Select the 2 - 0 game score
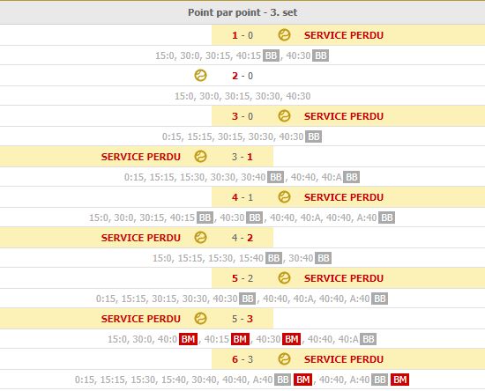This screenshot has height=391, width=485. (242, 76)
